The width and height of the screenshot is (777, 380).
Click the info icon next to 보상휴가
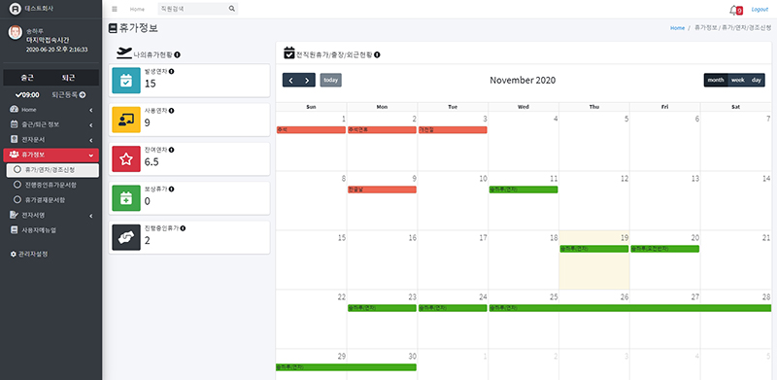172,189
